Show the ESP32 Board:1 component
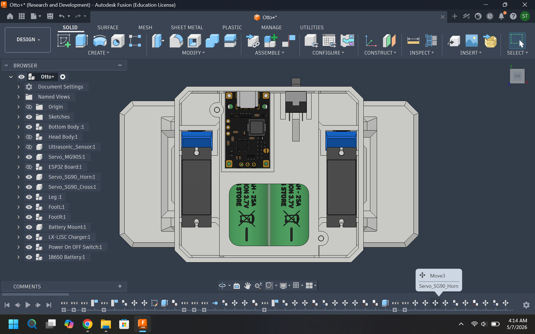The image size is (535, 334). (x=29, y=167)
